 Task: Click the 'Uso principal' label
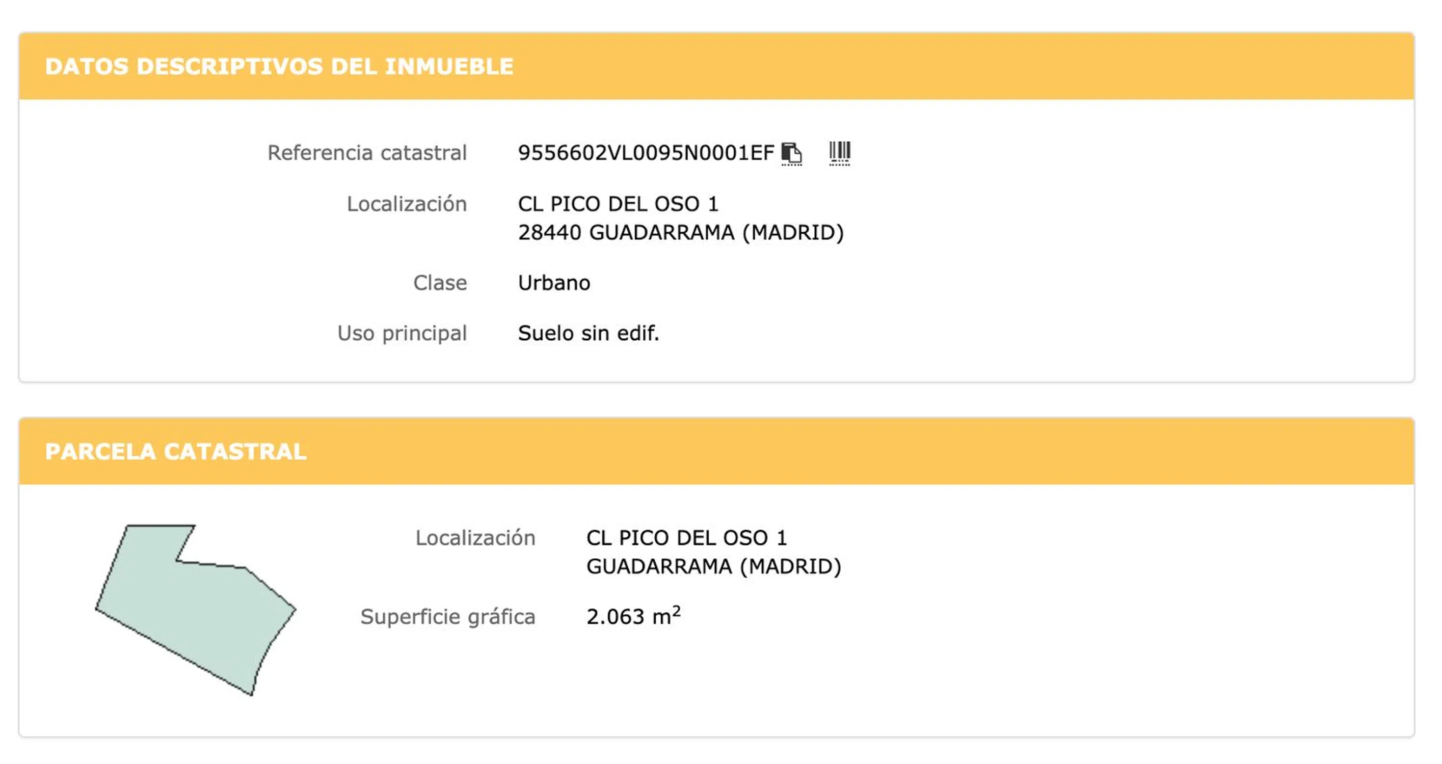pos(402,334)
